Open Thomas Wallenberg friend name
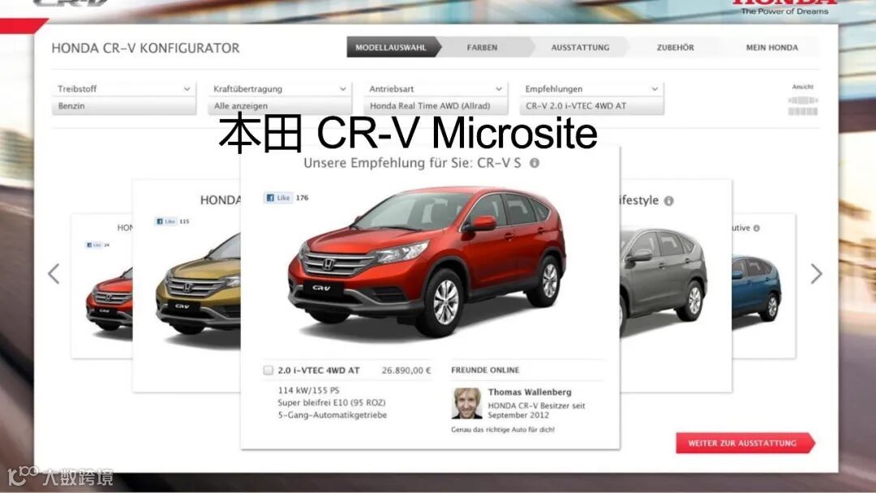Image resolution: width=876 pixels, height=493 pixels. 530,392
